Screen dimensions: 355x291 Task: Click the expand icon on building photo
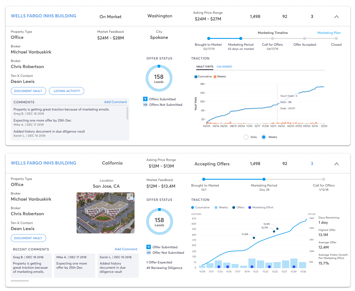[x=130, y=197]
